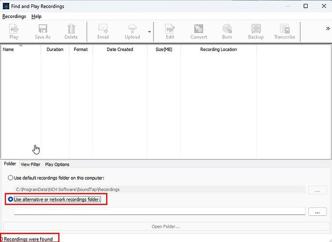
Task: Select alternative or network recordings folder option
Action: [x=11, y=199]
